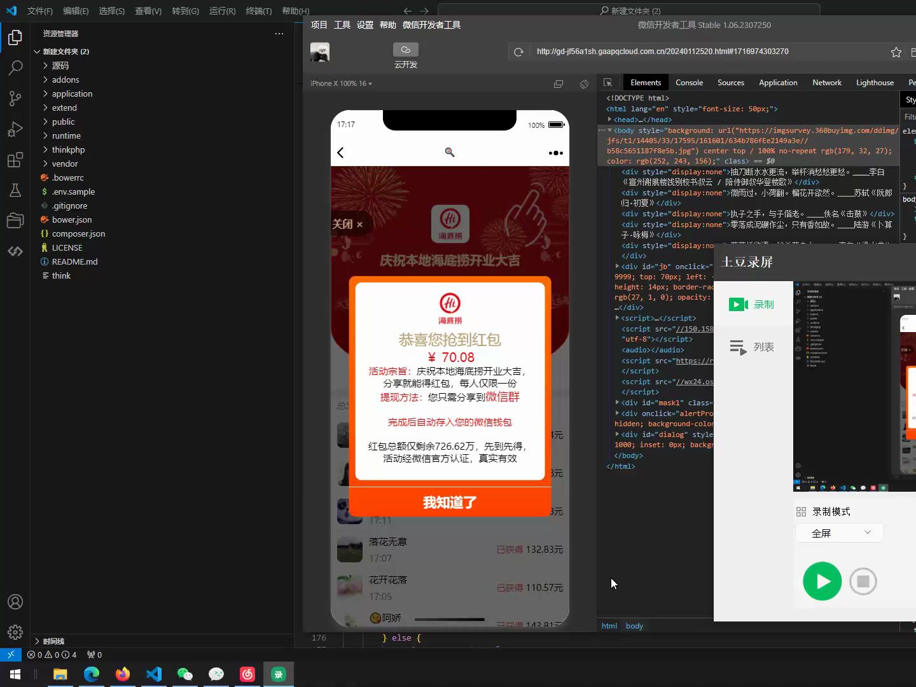Open WeChat from the taskbar
Viewport: 916px width, 687px height.
[185, 674]
